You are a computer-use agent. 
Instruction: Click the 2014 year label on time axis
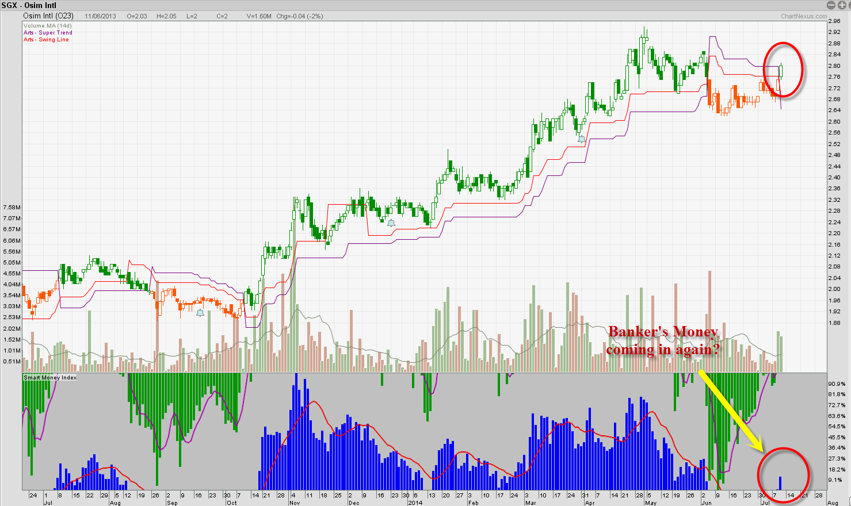pyautogui.click(x=415, y=503)
